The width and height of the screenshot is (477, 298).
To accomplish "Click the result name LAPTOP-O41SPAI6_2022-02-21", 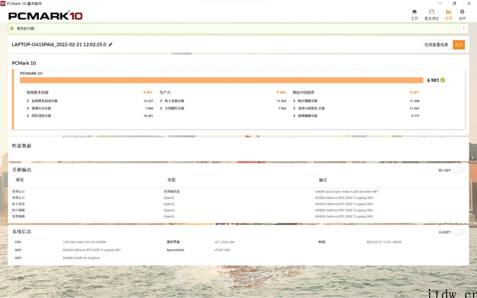I will coord(59,44).
